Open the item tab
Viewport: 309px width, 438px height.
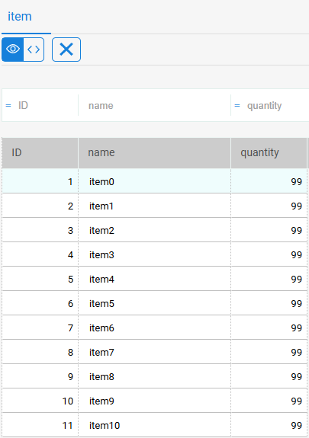point(20,17)
